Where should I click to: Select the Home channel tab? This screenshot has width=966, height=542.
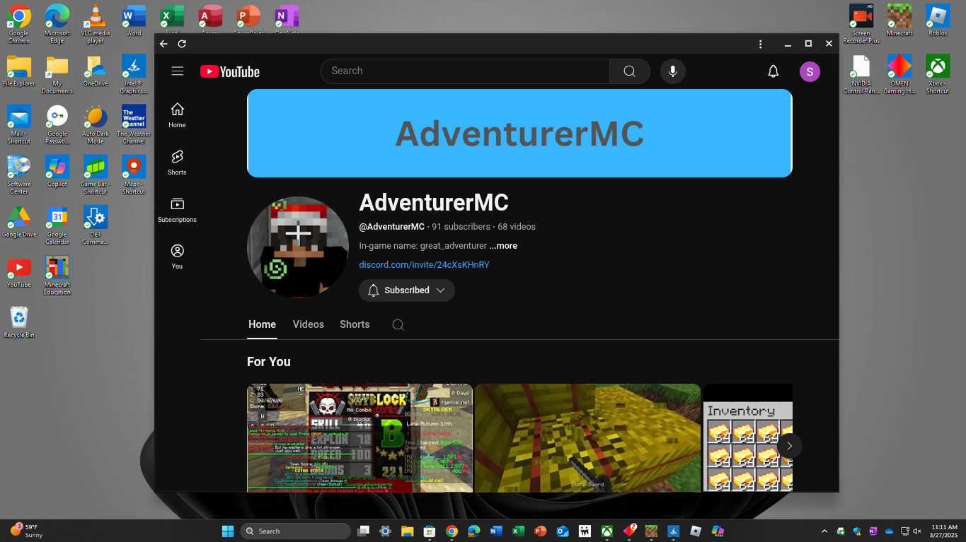(x=262, y=324)
